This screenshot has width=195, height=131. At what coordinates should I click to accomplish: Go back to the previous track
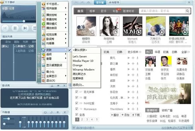point(5,28)
